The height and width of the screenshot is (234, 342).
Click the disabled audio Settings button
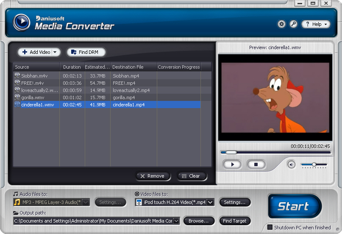tap(110, 202)
